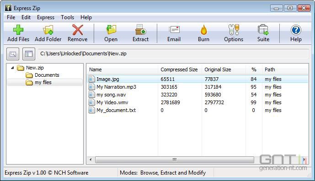Select the Image.jpg file name
The image size is (315, 181).
(108, 79)
